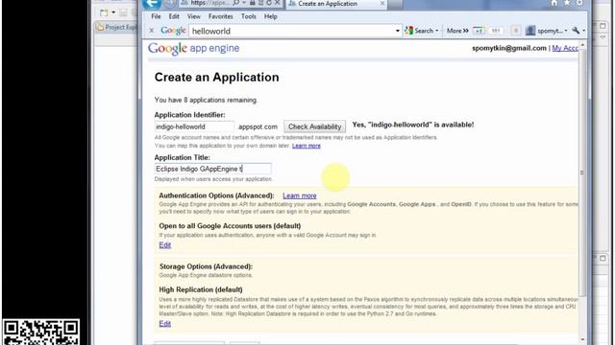Click the search magnifier in address bar
The image size is (615, 345).
pyautogui.click(x=236, y=3)
